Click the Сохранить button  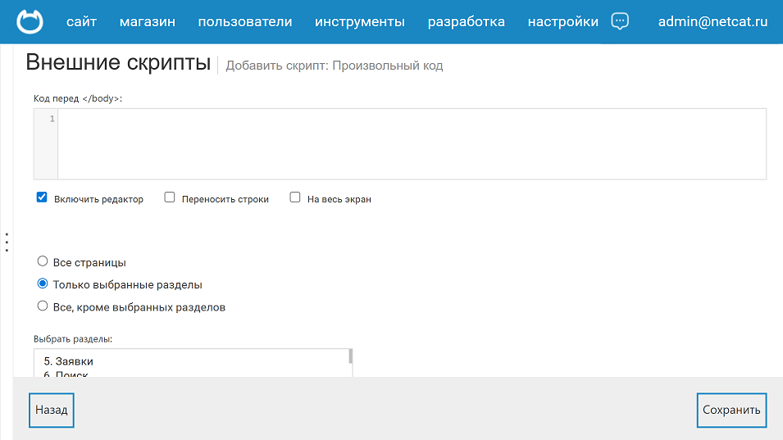click(x=731, y=410)
